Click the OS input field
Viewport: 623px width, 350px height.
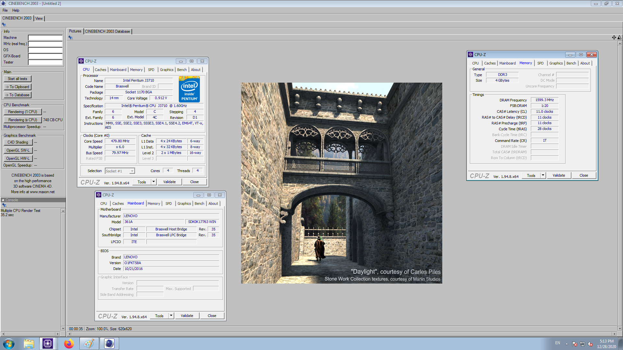pos(45,50)
